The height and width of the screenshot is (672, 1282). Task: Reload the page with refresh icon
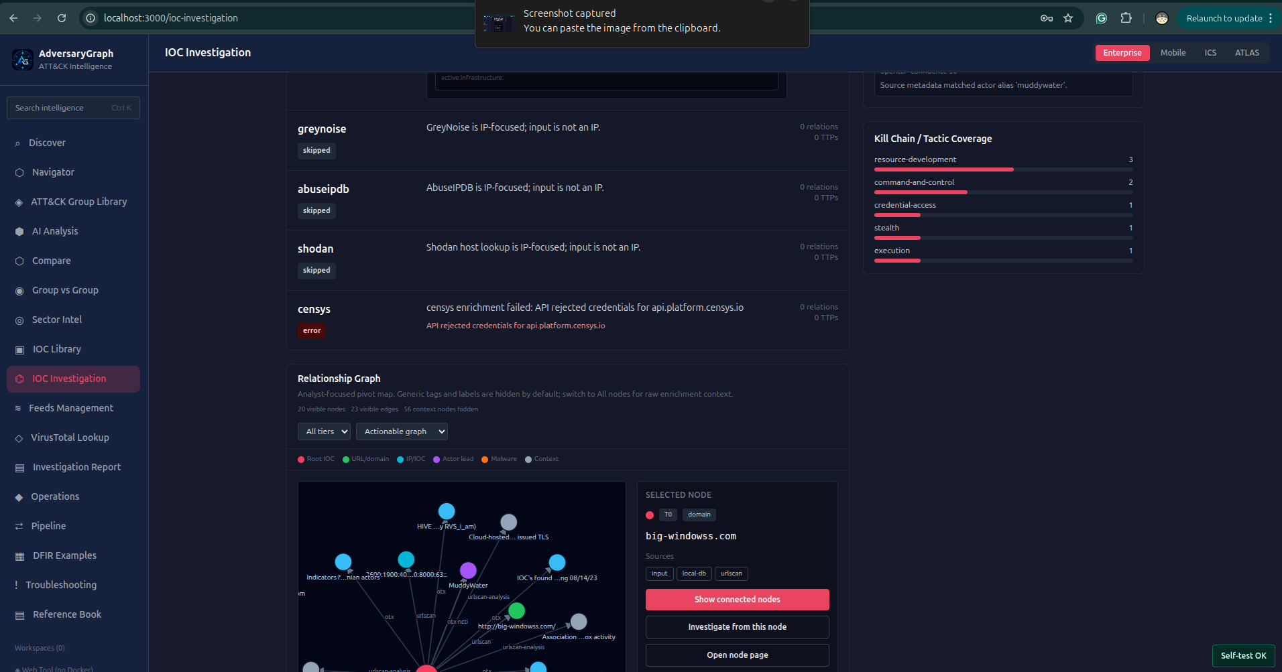62,18
